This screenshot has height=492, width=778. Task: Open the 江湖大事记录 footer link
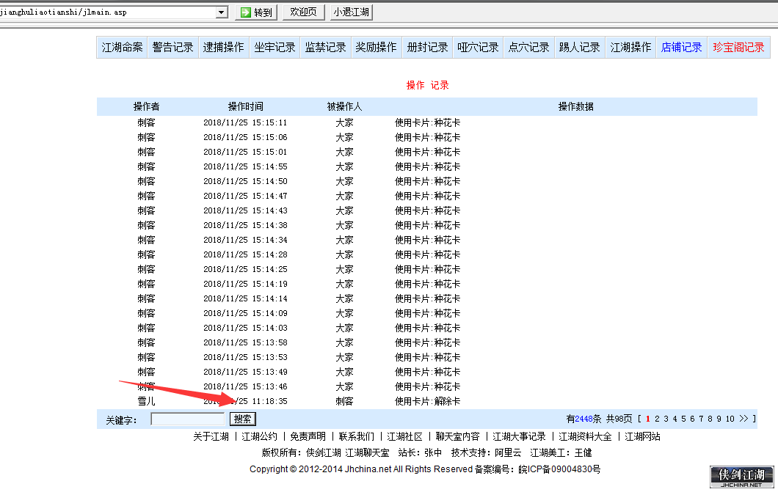click(x=519, y=436)
